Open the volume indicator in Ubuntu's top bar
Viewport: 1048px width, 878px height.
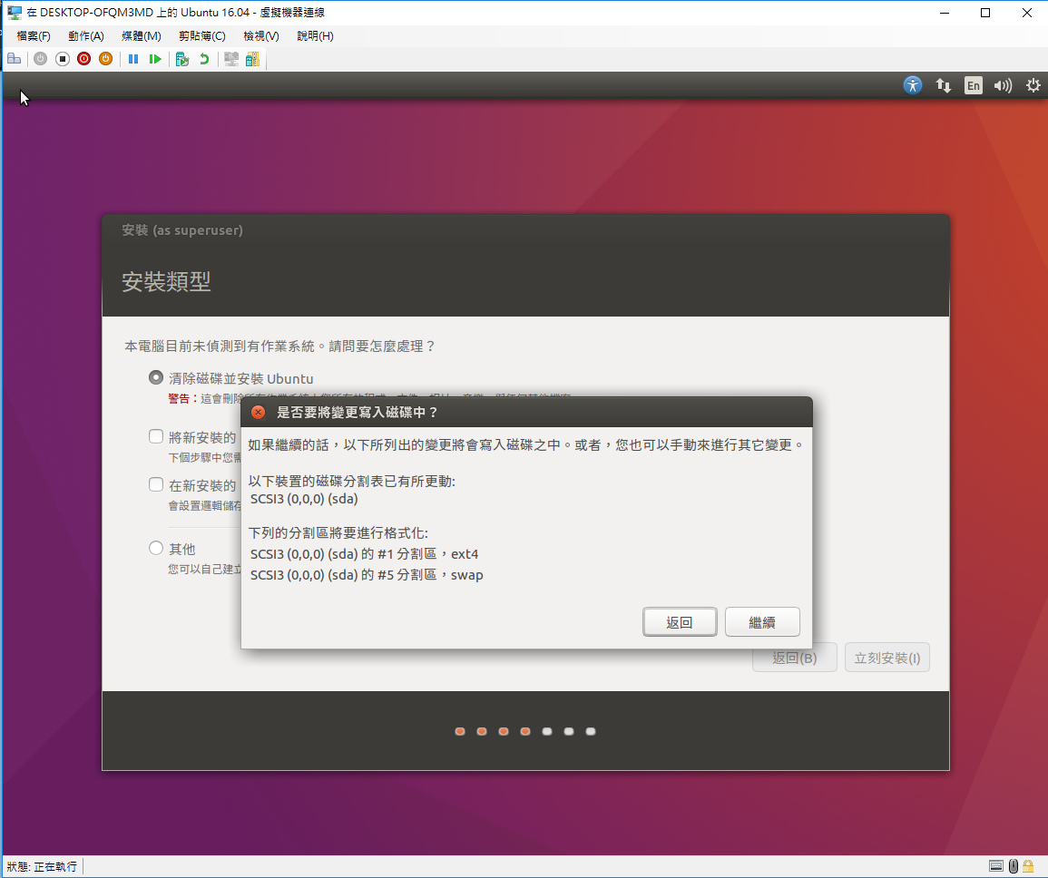click(1003, 84)
